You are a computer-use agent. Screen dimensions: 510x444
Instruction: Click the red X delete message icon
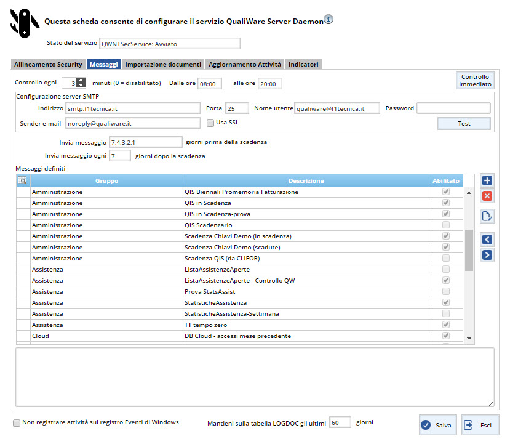pyautogui.click(x=487, y=196)
